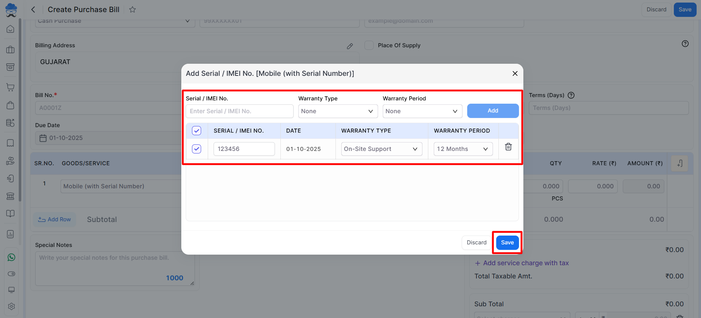
Task: Click help icon next to Terms (Days)
Action: tap(571, 95)
